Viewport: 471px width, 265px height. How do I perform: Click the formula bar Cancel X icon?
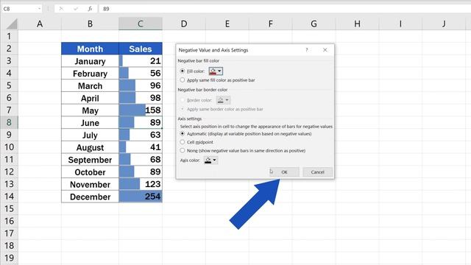pos(61,9)
